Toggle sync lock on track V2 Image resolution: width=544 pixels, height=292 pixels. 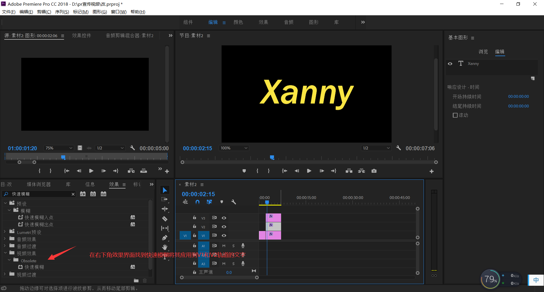214,227
